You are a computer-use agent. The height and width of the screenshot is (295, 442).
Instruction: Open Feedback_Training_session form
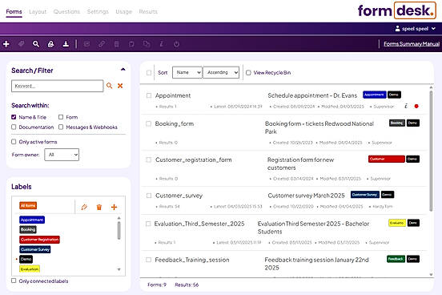(x=192, y=260)
